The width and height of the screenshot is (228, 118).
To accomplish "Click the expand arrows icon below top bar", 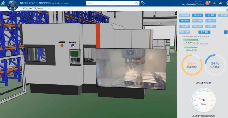I will click(227, 9).
